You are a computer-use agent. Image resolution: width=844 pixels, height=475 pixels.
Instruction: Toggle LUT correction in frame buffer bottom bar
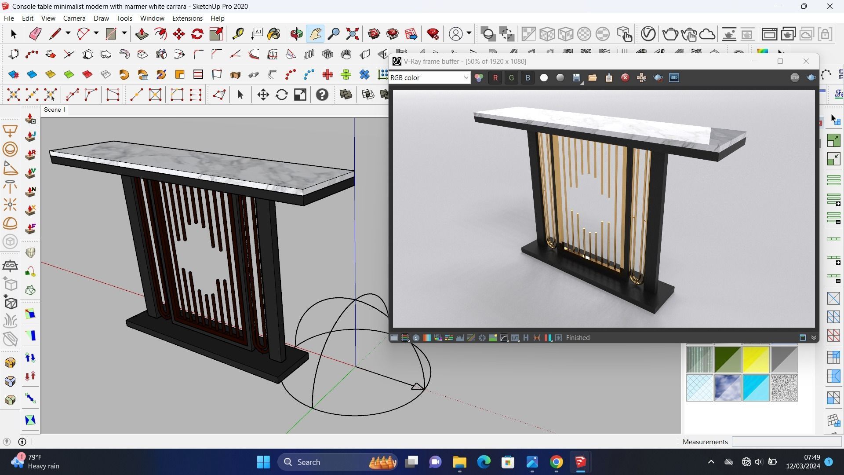tap(515, 338)
